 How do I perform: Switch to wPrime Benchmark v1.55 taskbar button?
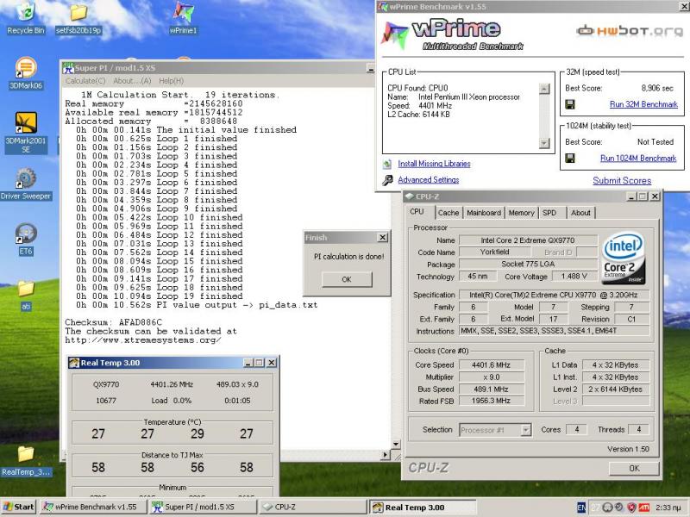[x=93, y=507]
